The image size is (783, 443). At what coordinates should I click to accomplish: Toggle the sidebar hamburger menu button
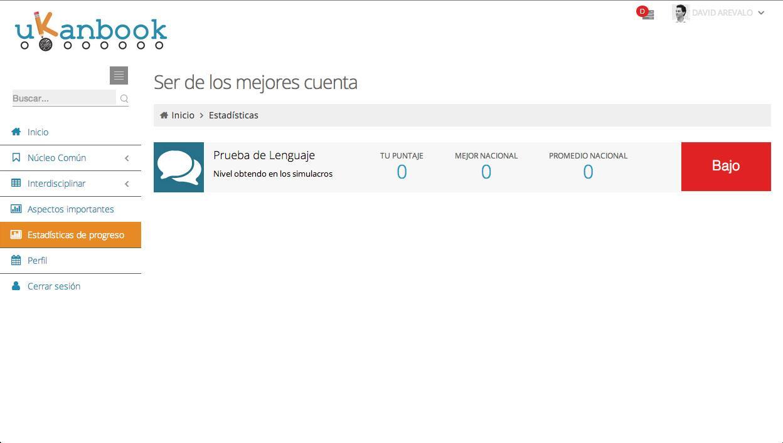coord(119,75)
